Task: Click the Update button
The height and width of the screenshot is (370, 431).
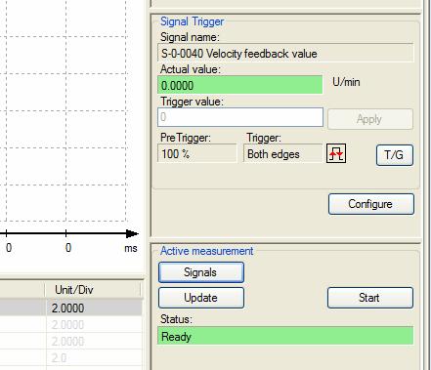Action: point(200,298)
